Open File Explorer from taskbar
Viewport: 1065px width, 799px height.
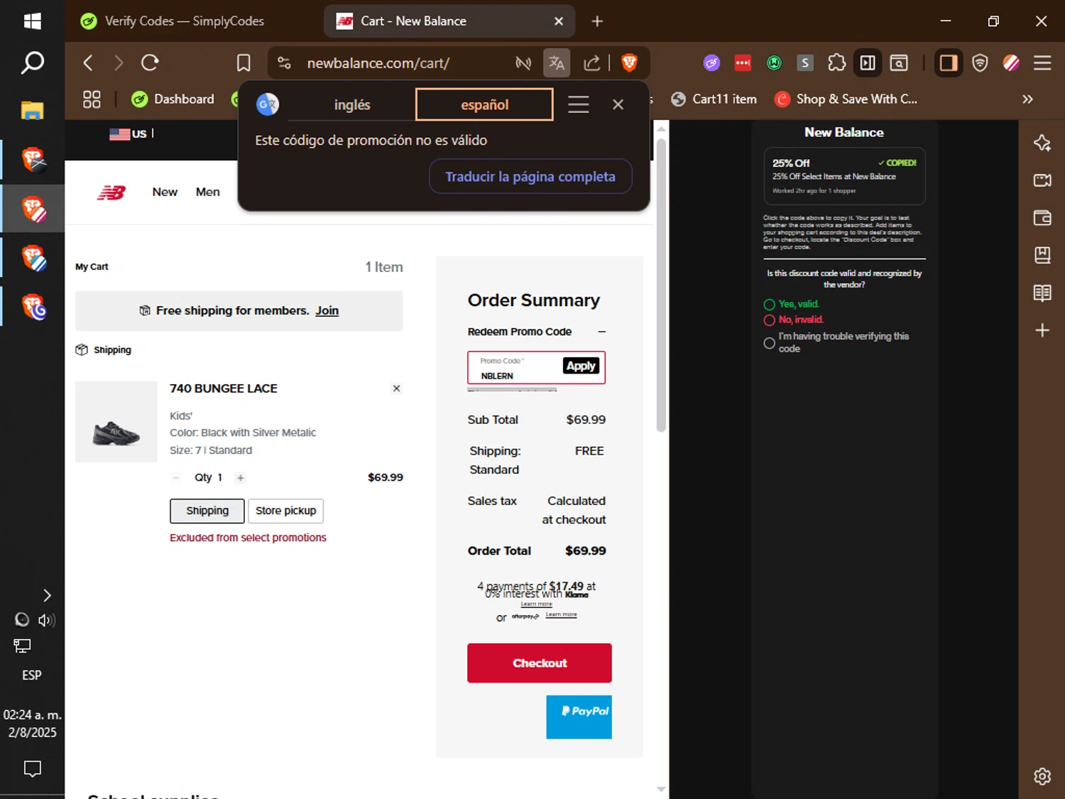pyautogui.click(x=32, y=110)
